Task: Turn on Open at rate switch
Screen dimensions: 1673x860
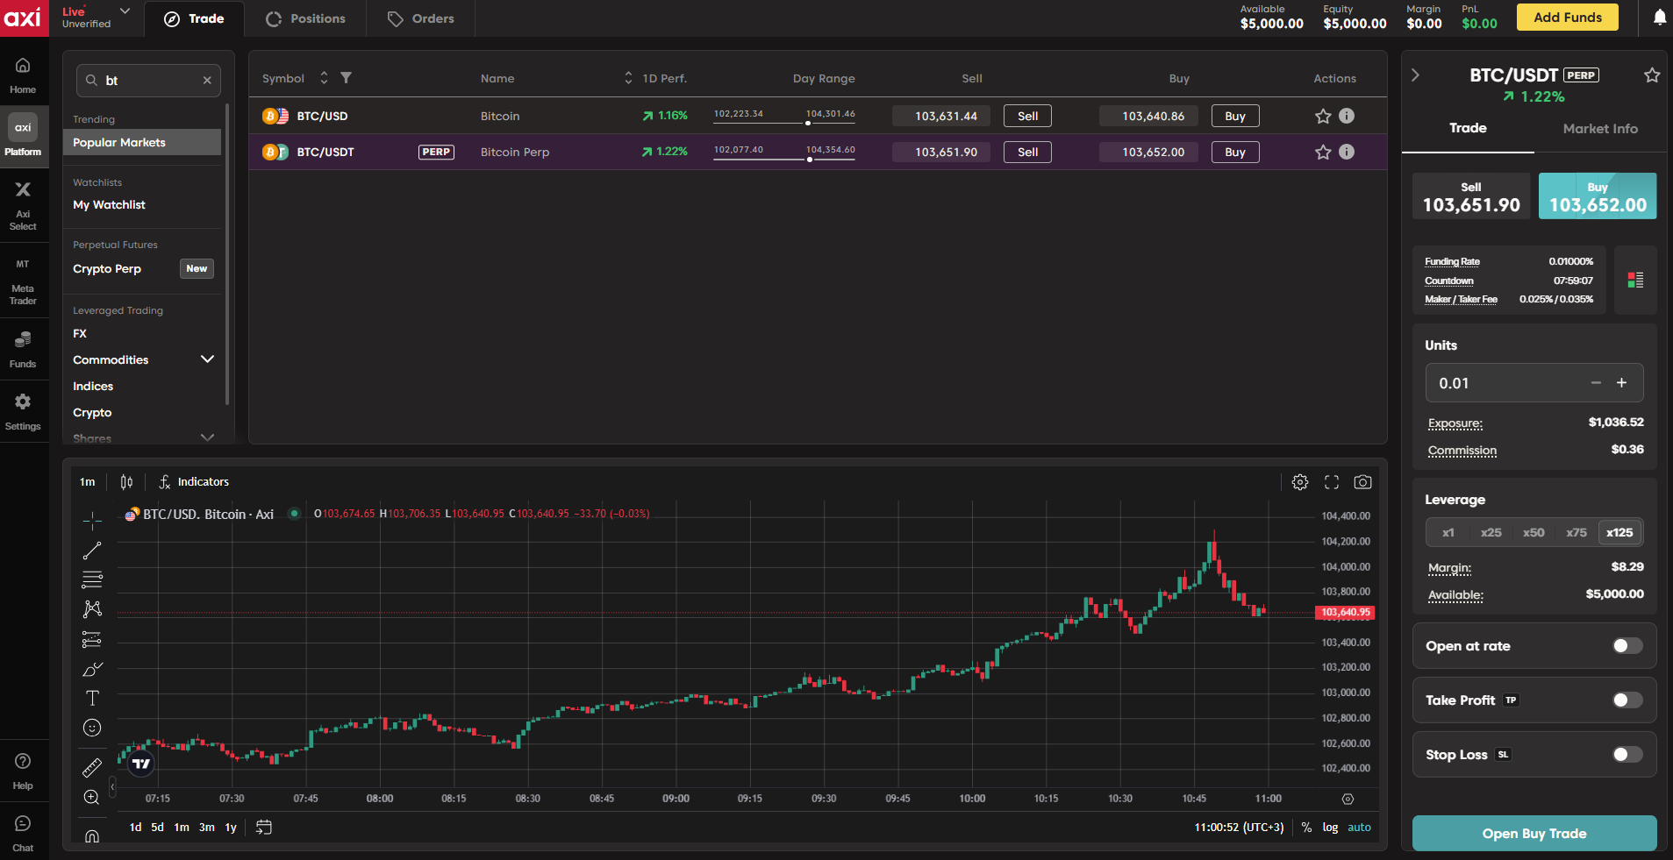Action: 1627,646
